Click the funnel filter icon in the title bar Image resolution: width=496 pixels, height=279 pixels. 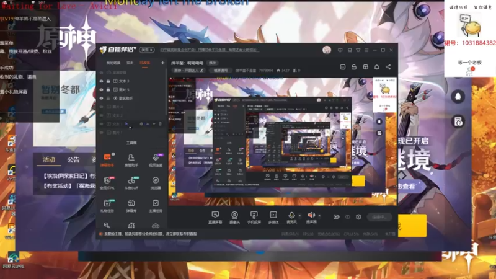358,50
